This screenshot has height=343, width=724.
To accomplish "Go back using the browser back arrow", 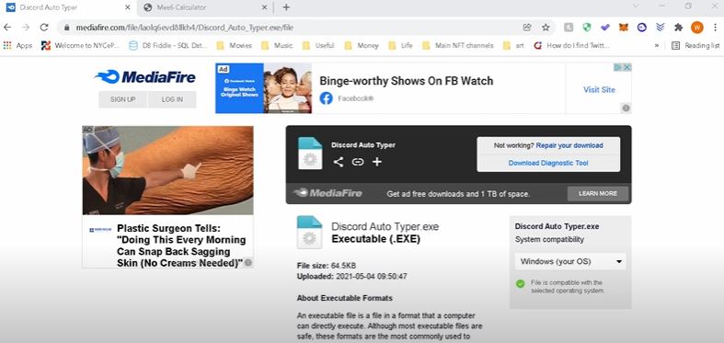I will (x=7, y=28).
